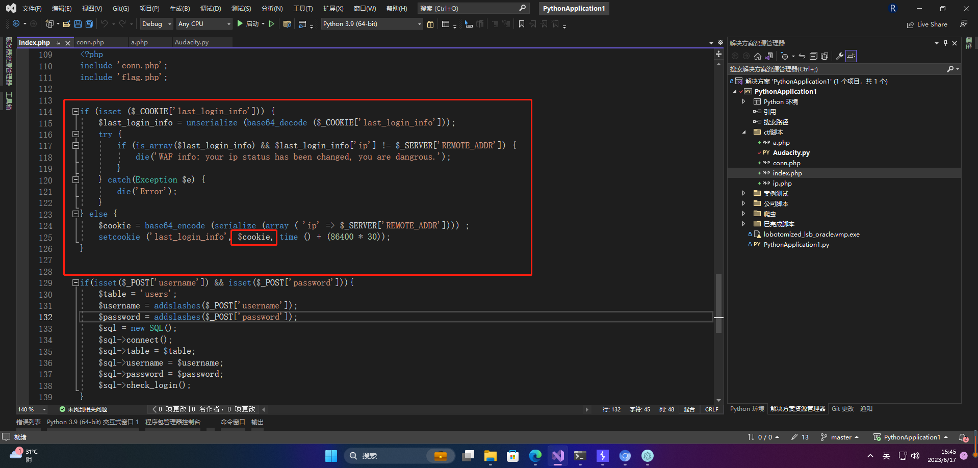The width and height of the screenshot is (978, 468).
Task: Click the navigate backward toolbar arrow
Action: 16,24
